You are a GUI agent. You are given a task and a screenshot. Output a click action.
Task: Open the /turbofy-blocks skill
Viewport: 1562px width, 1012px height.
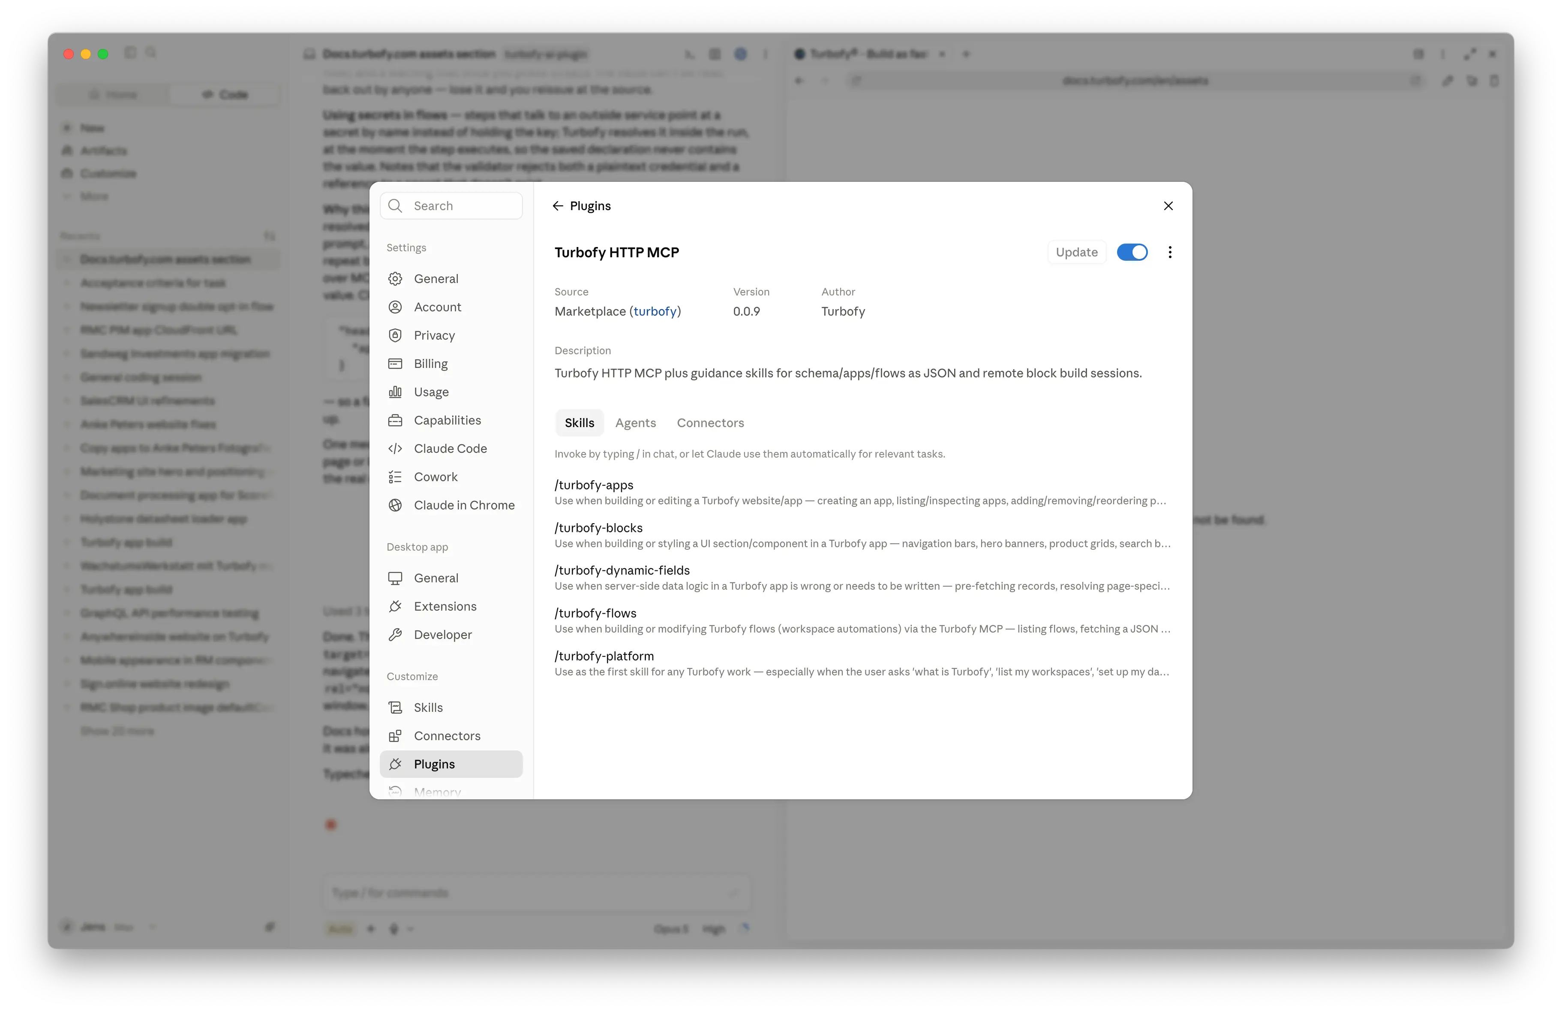(x=862, y=535)
